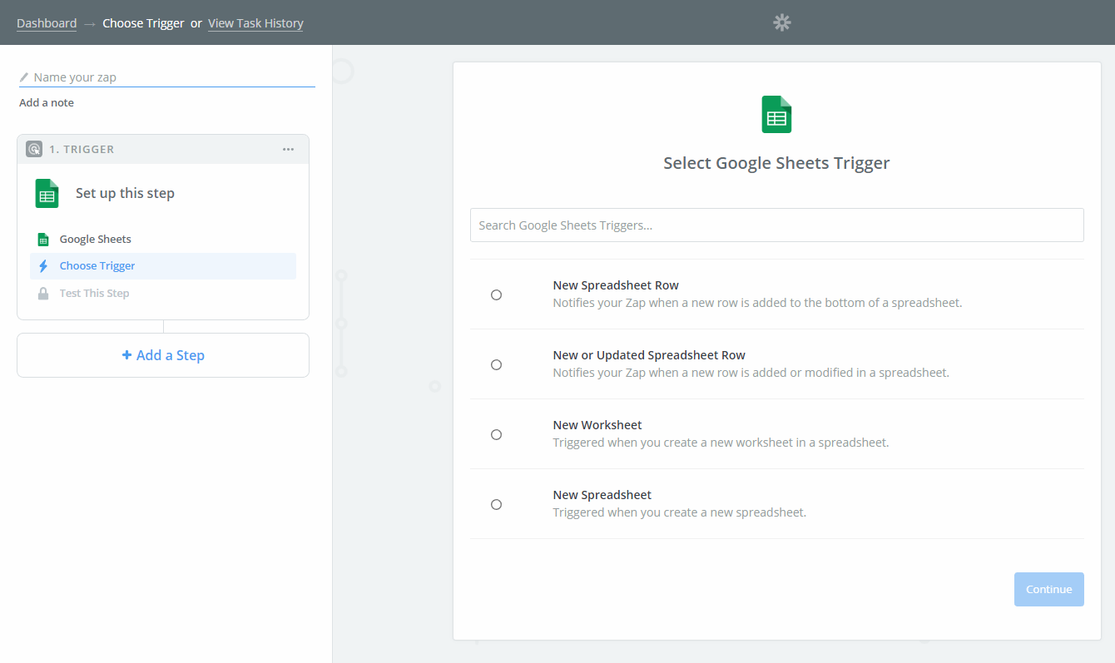Open View Task History link
1115x663 pixels.
(x=255, y=23)
